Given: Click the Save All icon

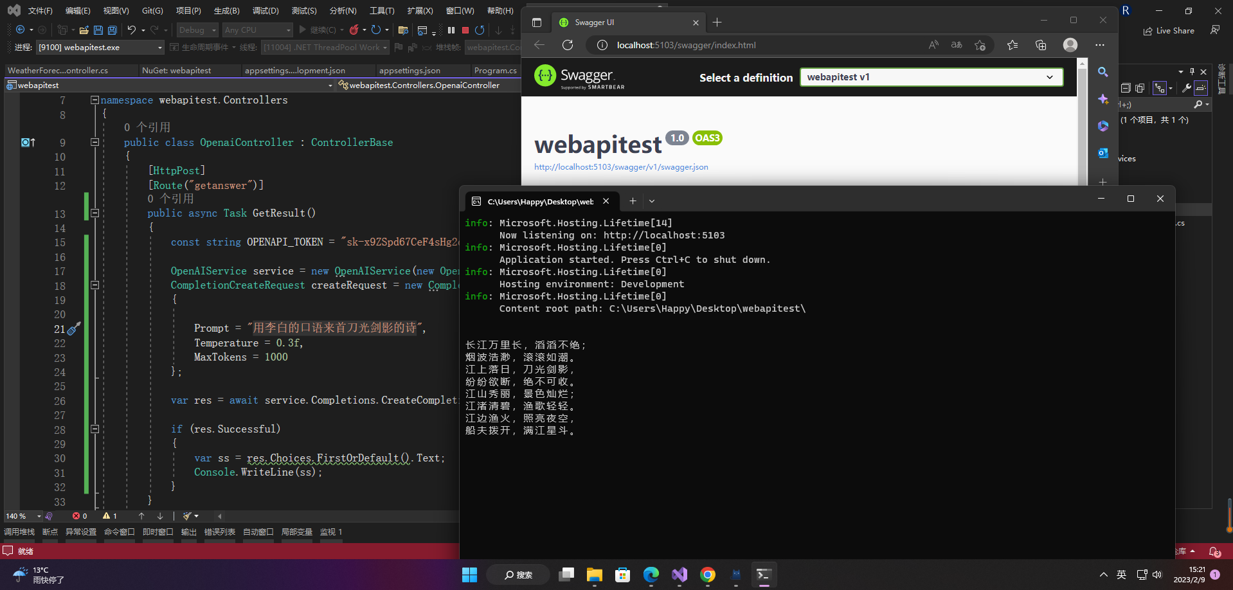Looking at the screenshot, I should click(113, 30).
